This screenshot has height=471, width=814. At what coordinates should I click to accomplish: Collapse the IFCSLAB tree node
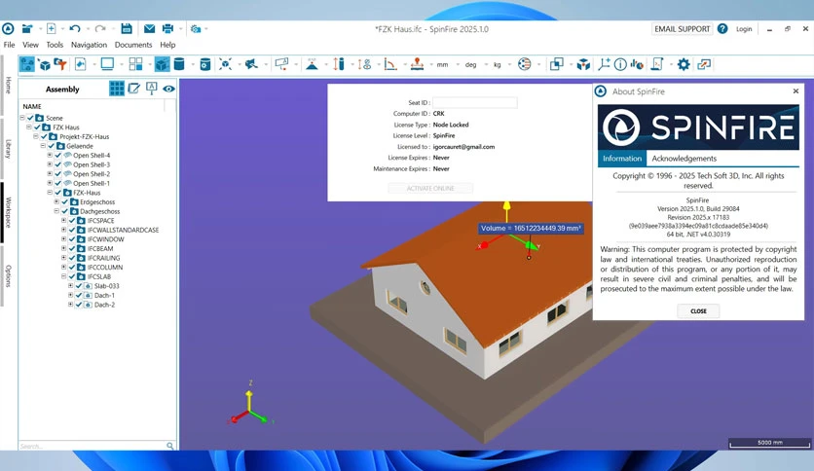tap(63, 276)
